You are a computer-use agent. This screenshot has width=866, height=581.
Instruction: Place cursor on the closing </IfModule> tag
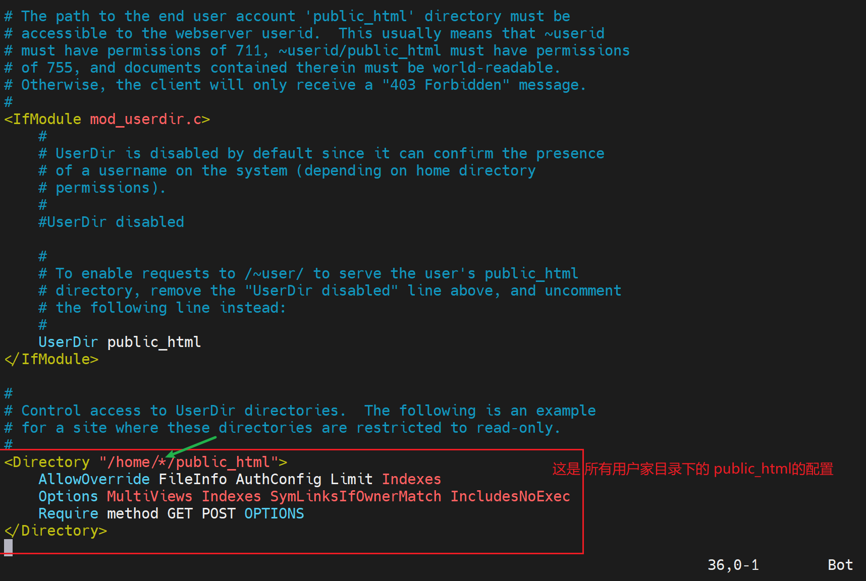coord(51,360)
